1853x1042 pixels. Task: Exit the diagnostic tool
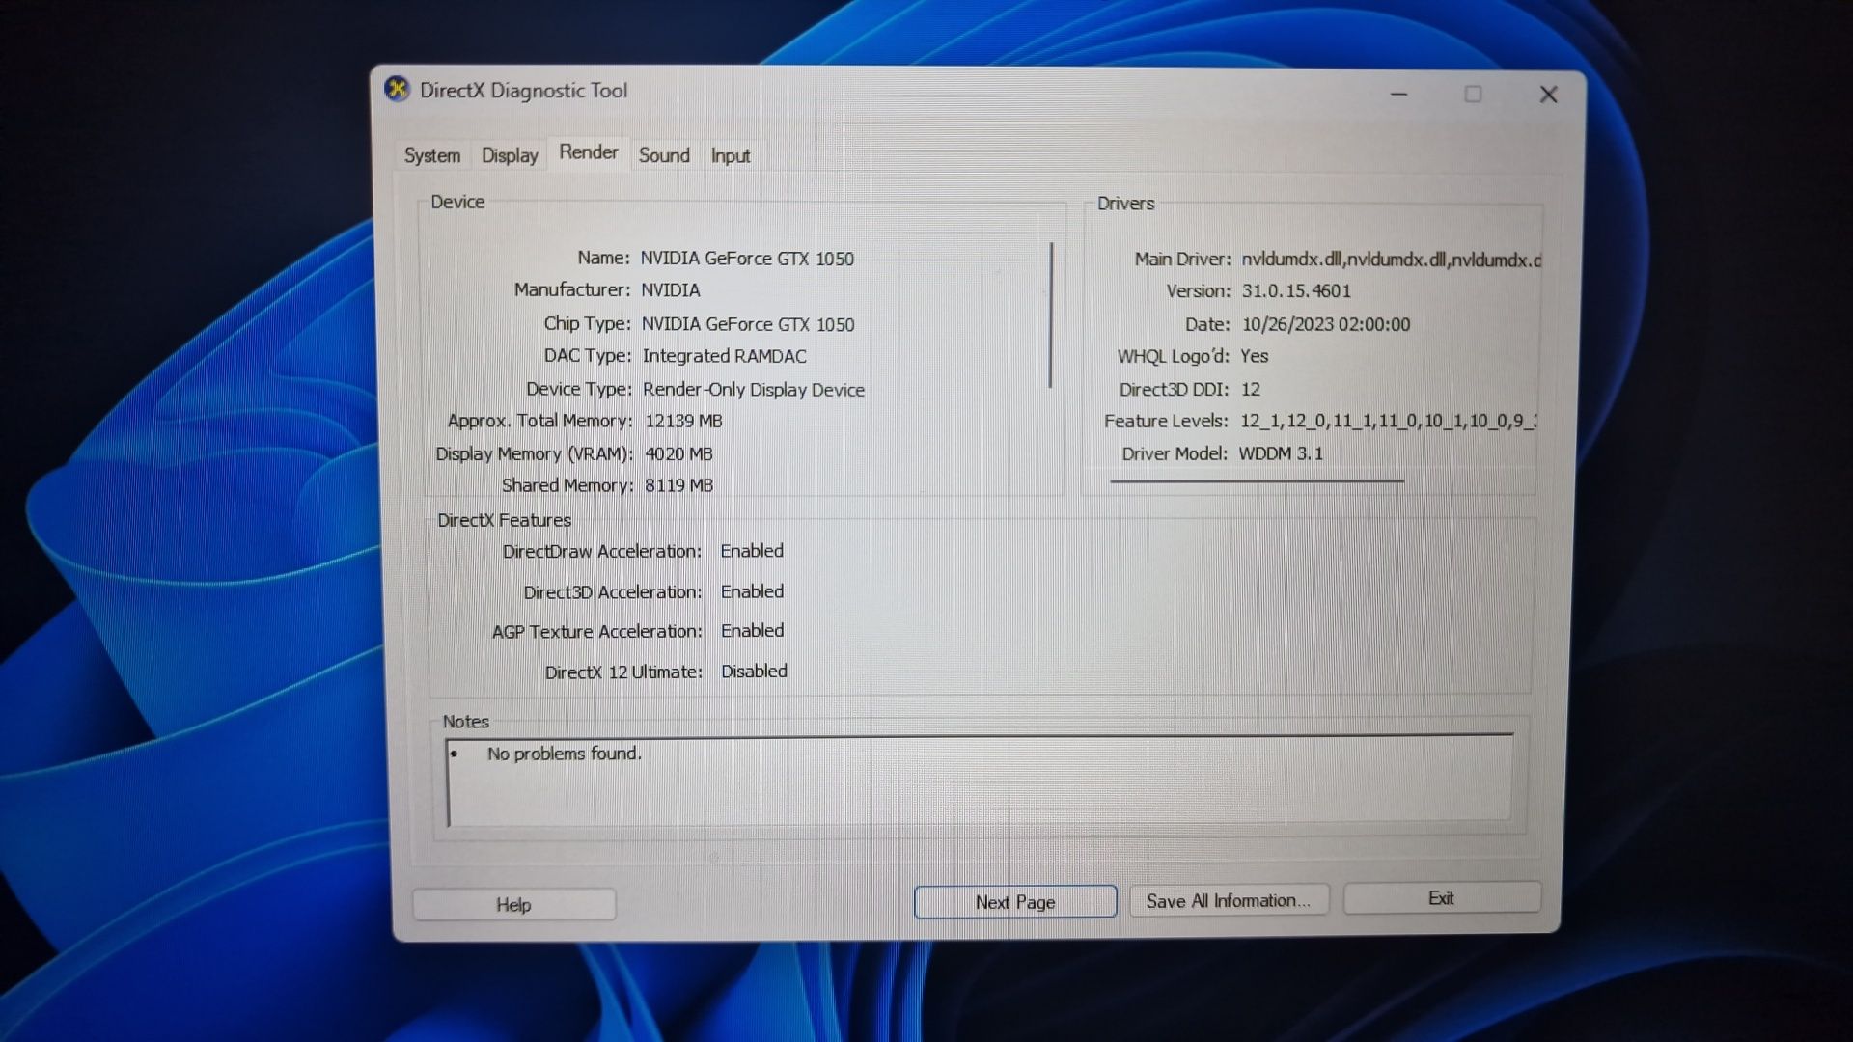(1441, 898)
